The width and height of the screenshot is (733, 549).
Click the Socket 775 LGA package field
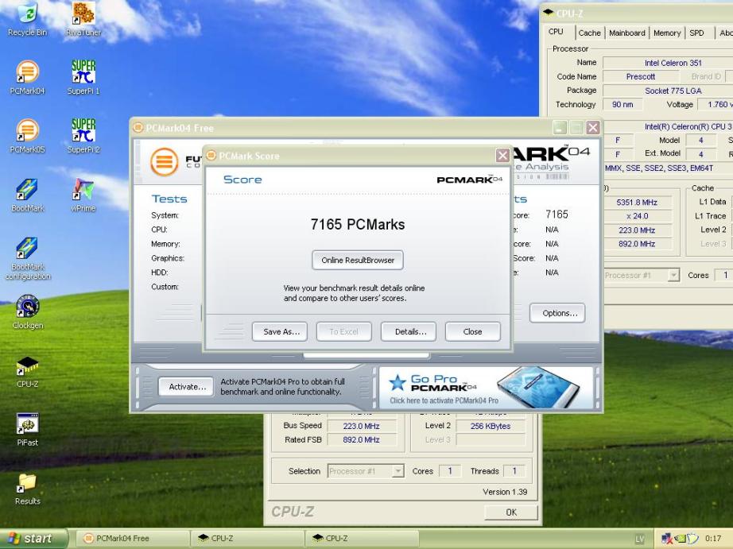coord(668,91)
